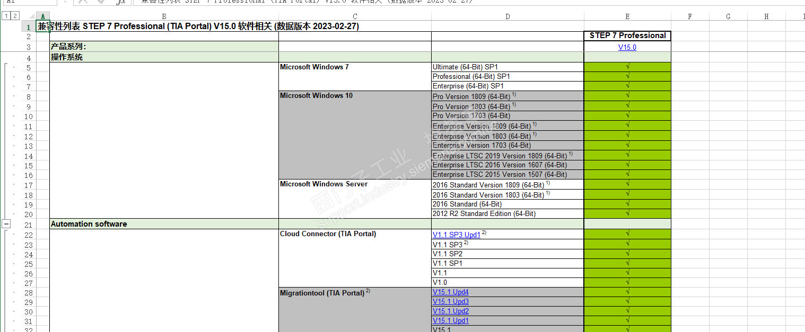Viewport: 805px width, 332px height.
Task: Select the 'Cloud Connector (TIA Portal)' cell
Action: [x=355, y=258]
